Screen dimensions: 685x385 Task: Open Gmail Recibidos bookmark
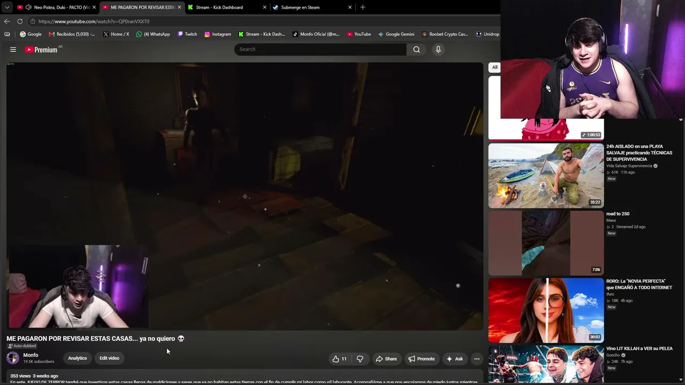point(72,34)
